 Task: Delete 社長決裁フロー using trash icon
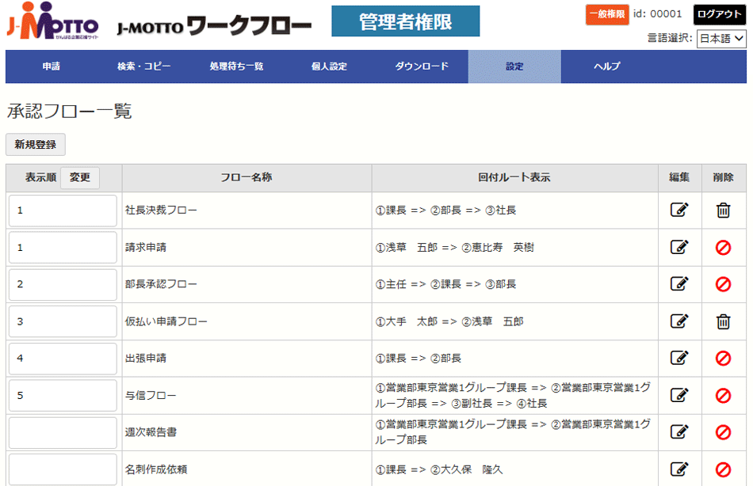point(723,210)
